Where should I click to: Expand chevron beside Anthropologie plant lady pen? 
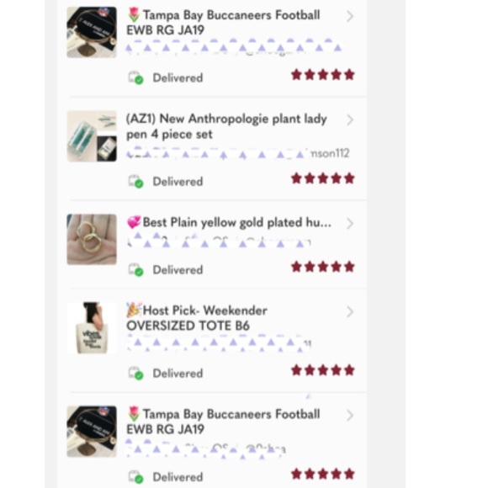pyautogui.click(x=350, y=119)
